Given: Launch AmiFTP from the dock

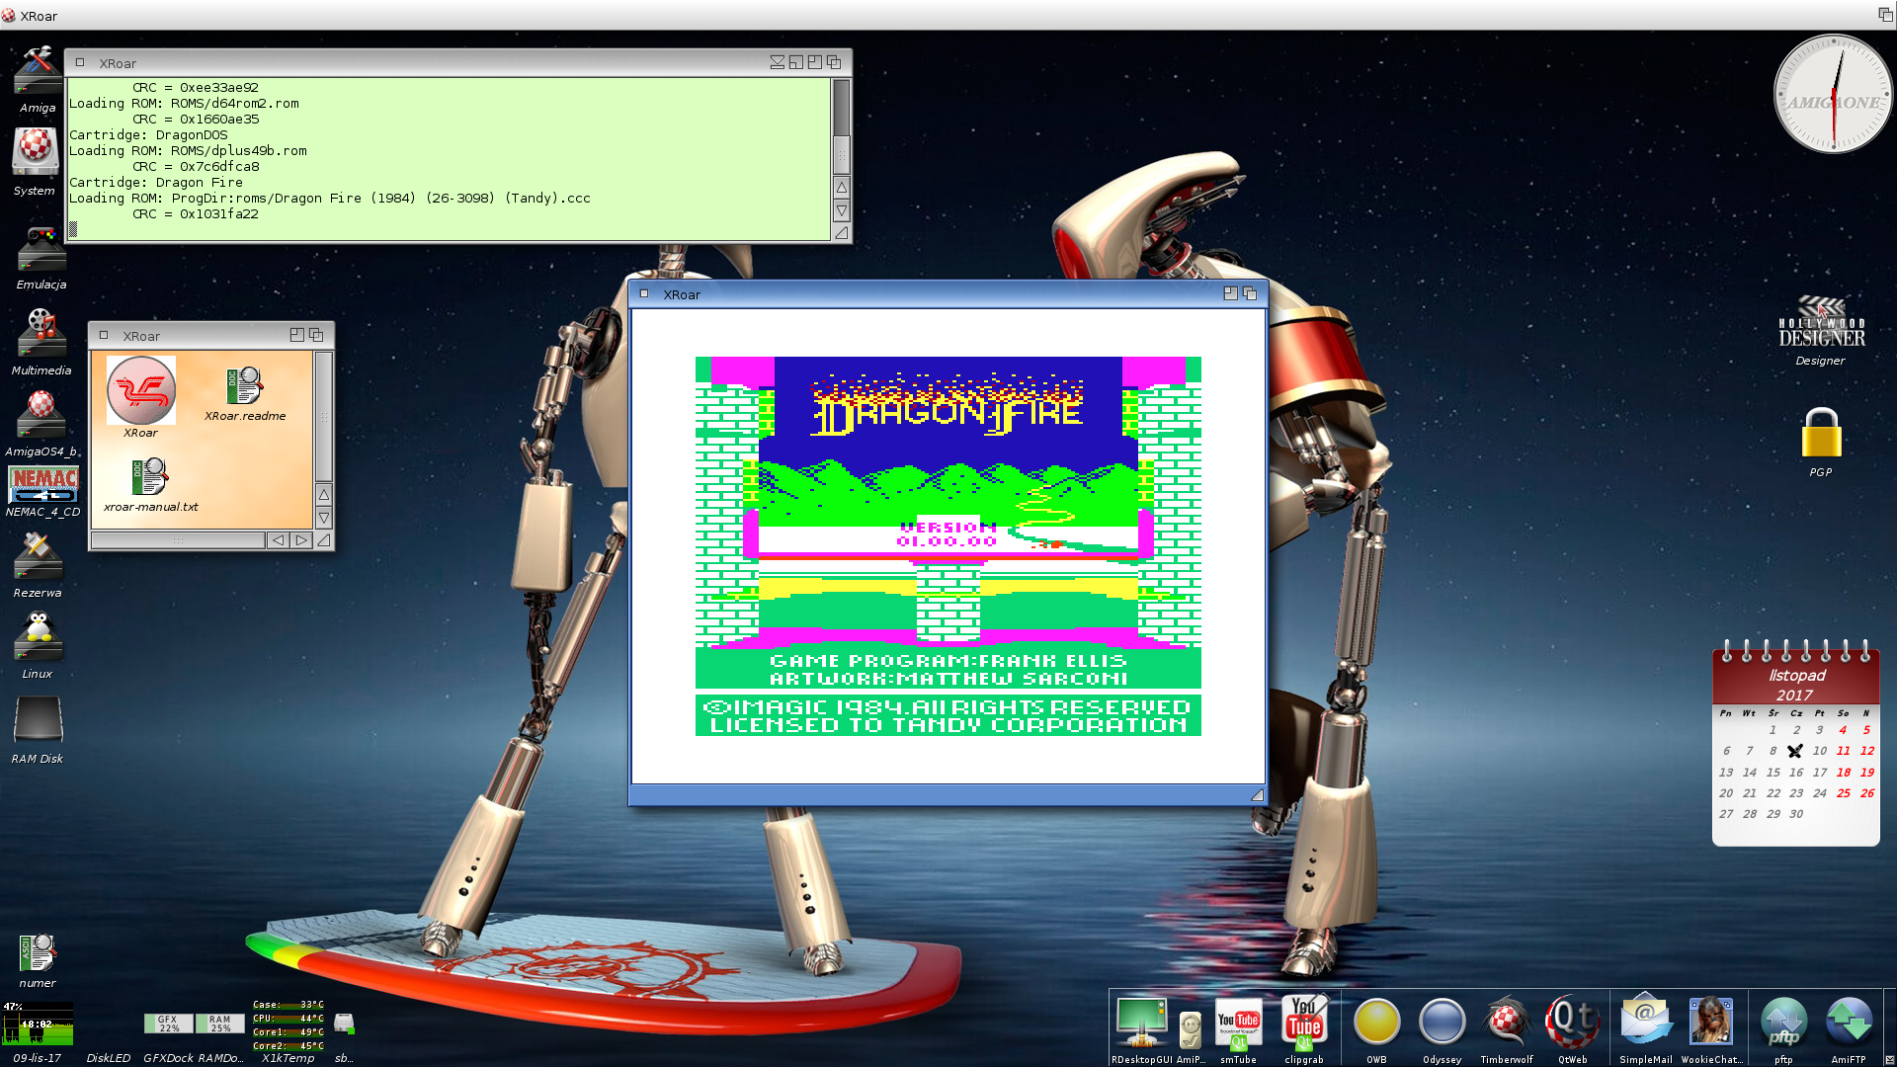Looking at the screenshot, I should (x=1849, y=1023).
